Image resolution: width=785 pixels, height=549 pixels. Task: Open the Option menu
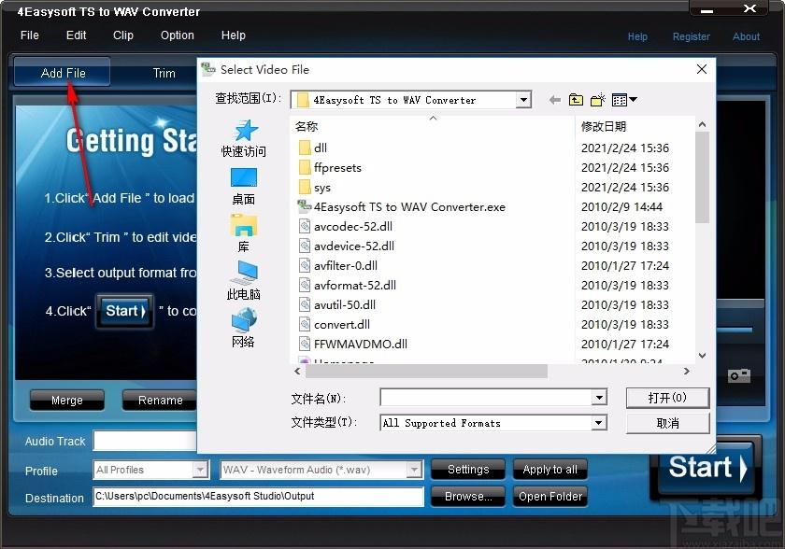(178, 35)
